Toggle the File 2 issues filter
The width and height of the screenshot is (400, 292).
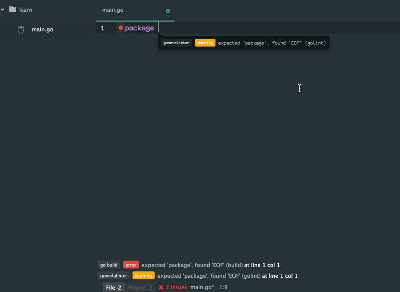coord(113,287)
